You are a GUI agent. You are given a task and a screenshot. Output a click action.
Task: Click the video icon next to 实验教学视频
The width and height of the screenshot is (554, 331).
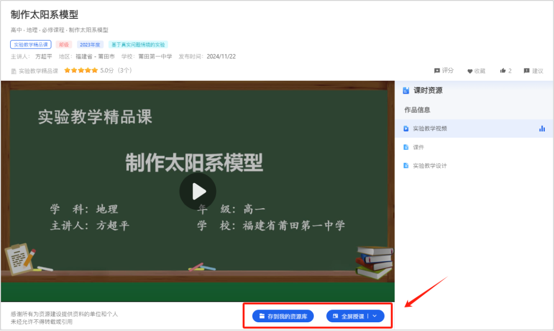click(x=407, y=128)
